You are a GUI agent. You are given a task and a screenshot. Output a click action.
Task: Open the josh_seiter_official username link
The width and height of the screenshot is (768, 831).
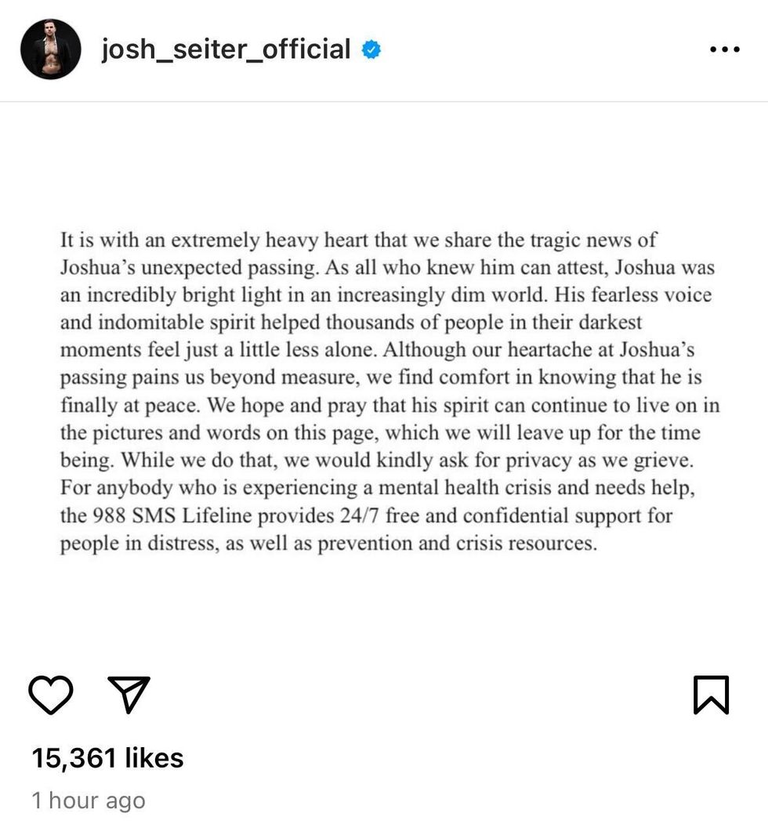(226, 49)
